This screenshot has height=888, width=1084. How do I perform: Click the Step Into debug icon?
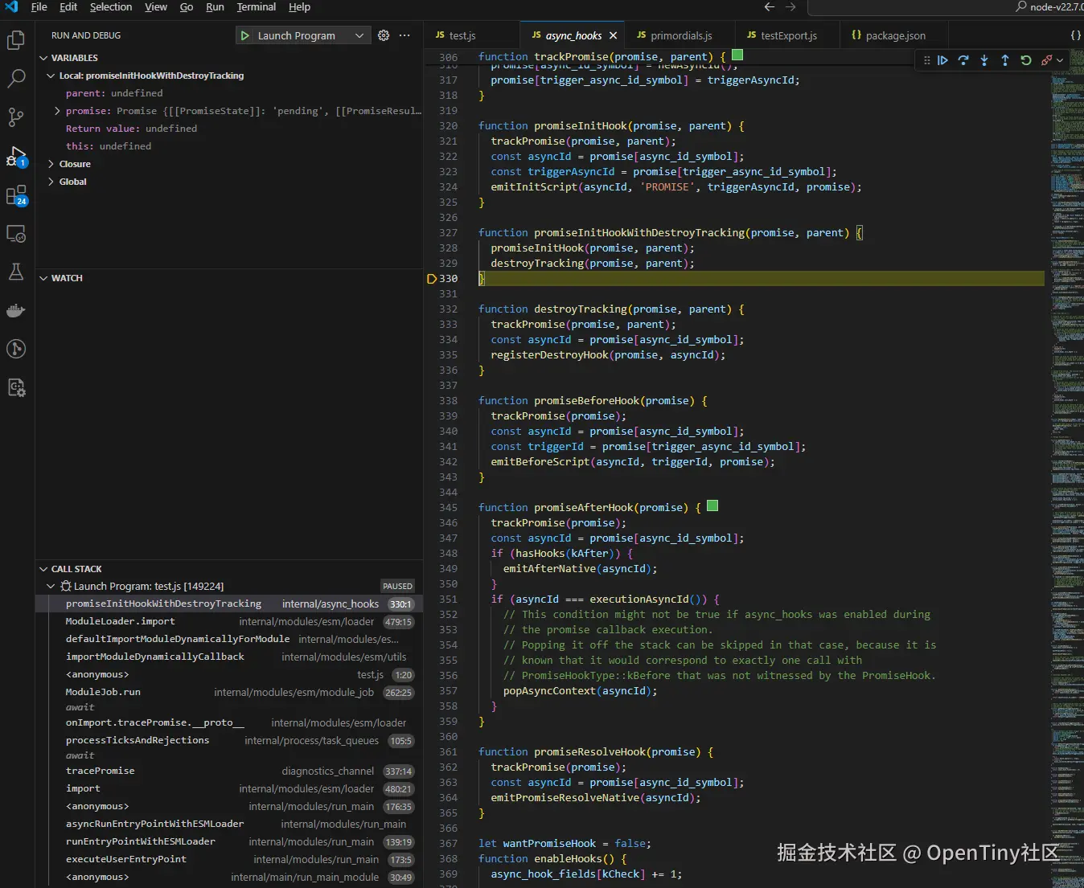(x=984, y=60)
